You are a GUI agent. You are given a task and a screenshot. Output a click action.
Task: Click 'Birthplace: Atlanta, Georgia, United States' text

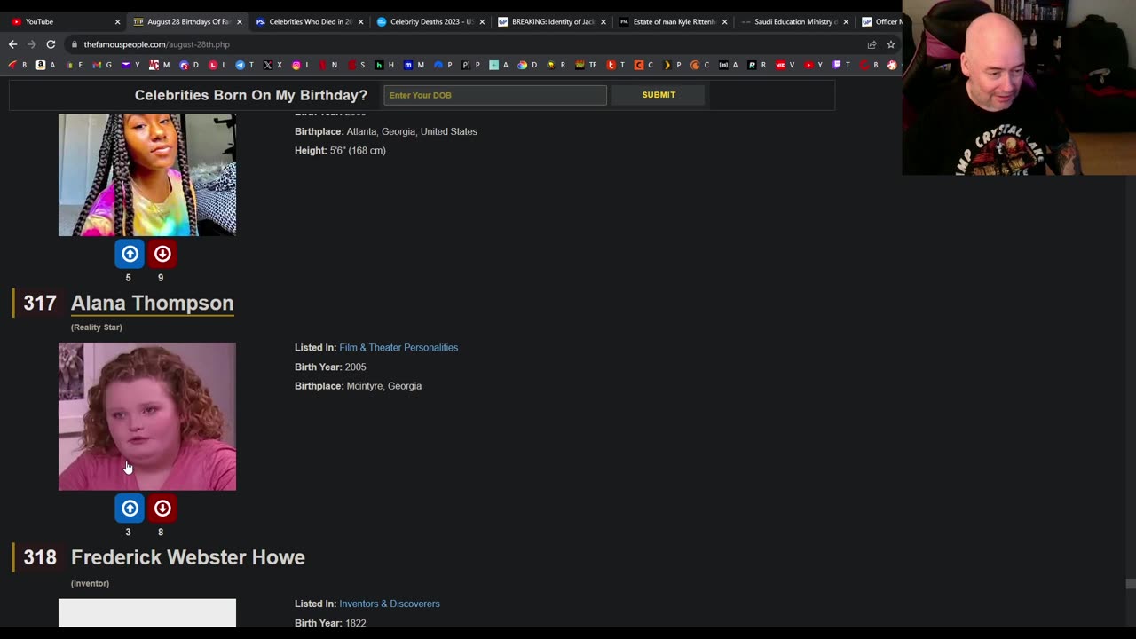coord(386,131)
